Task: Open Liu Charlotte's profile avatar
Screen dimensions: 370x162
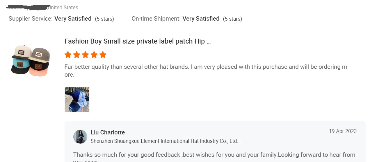Action: click(80, 136)
